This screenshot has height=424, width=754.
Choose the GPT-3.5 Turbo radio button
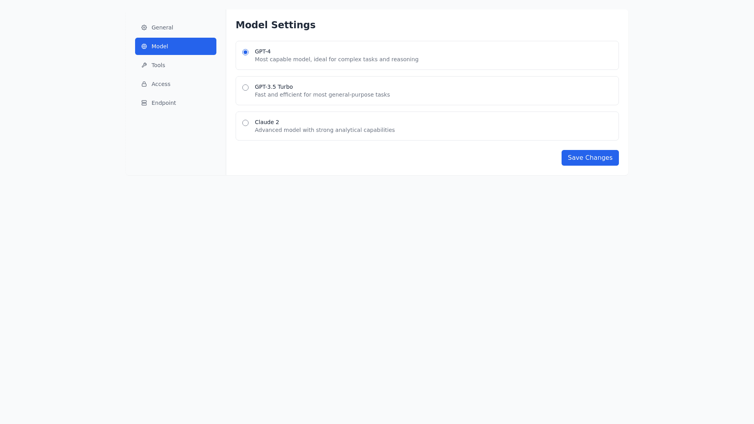tap(245, 88)
